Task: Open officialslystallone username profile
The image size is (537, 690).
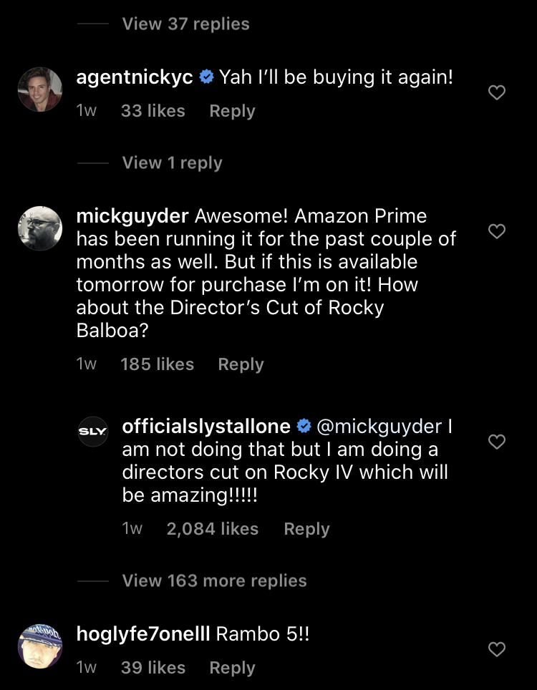Action: [x=206, y=427]
